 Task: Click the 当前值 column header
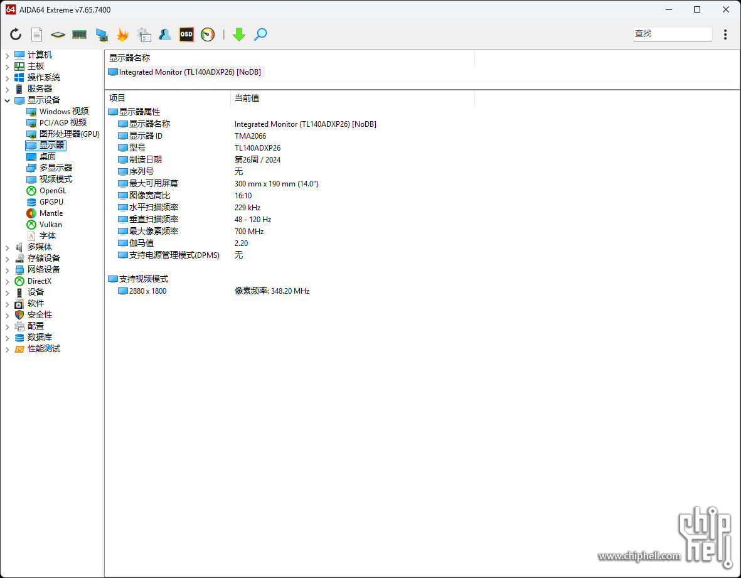pyautogui.click(x=353, y=98)
